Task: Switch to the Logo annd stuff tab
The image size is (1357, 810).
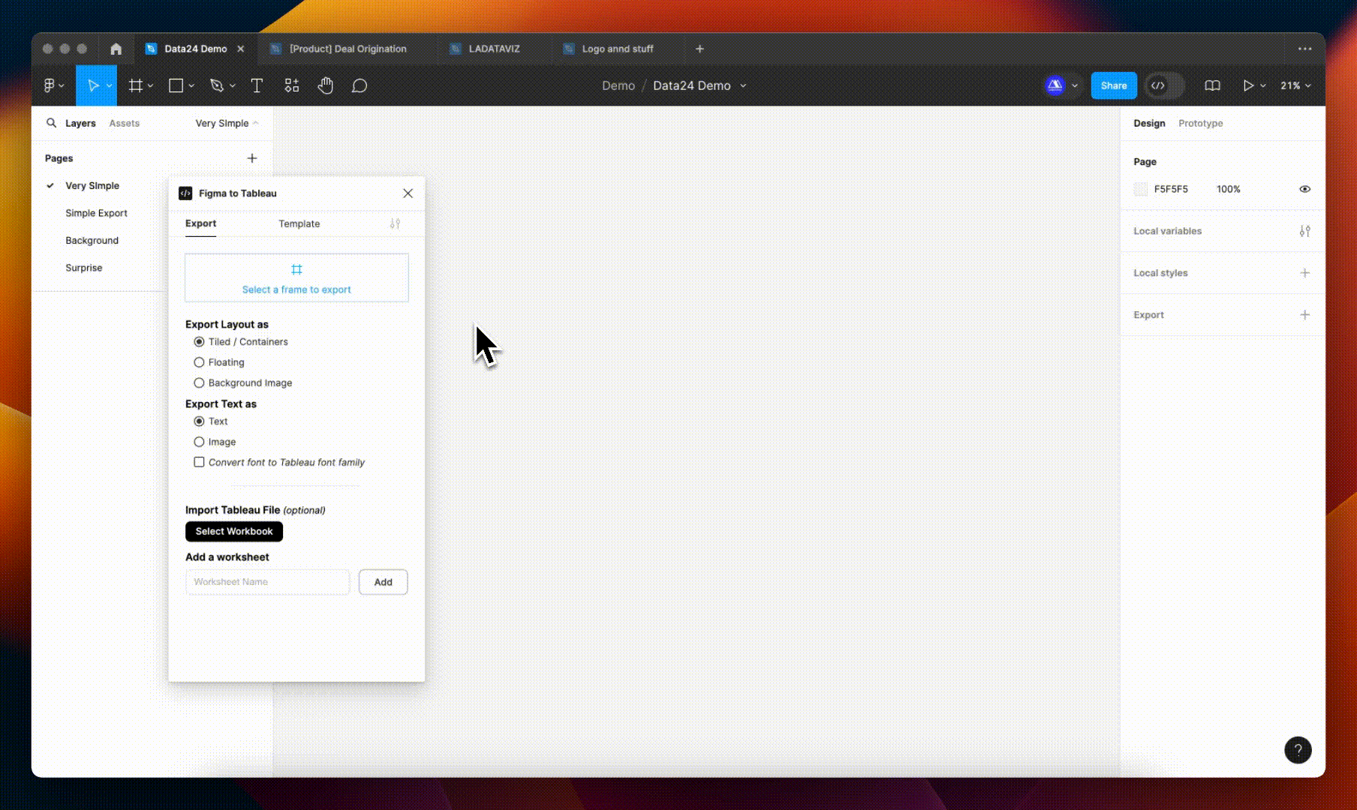Action: [x=617, y=49]
